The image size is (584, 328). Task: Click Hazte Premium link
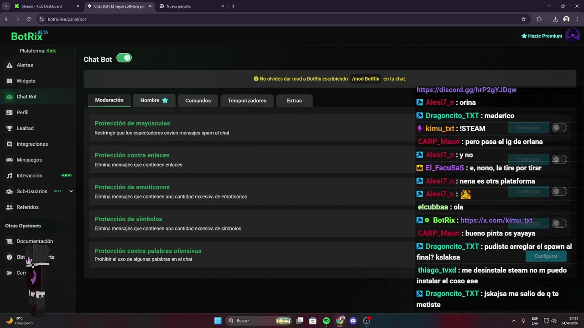(542, 36)
